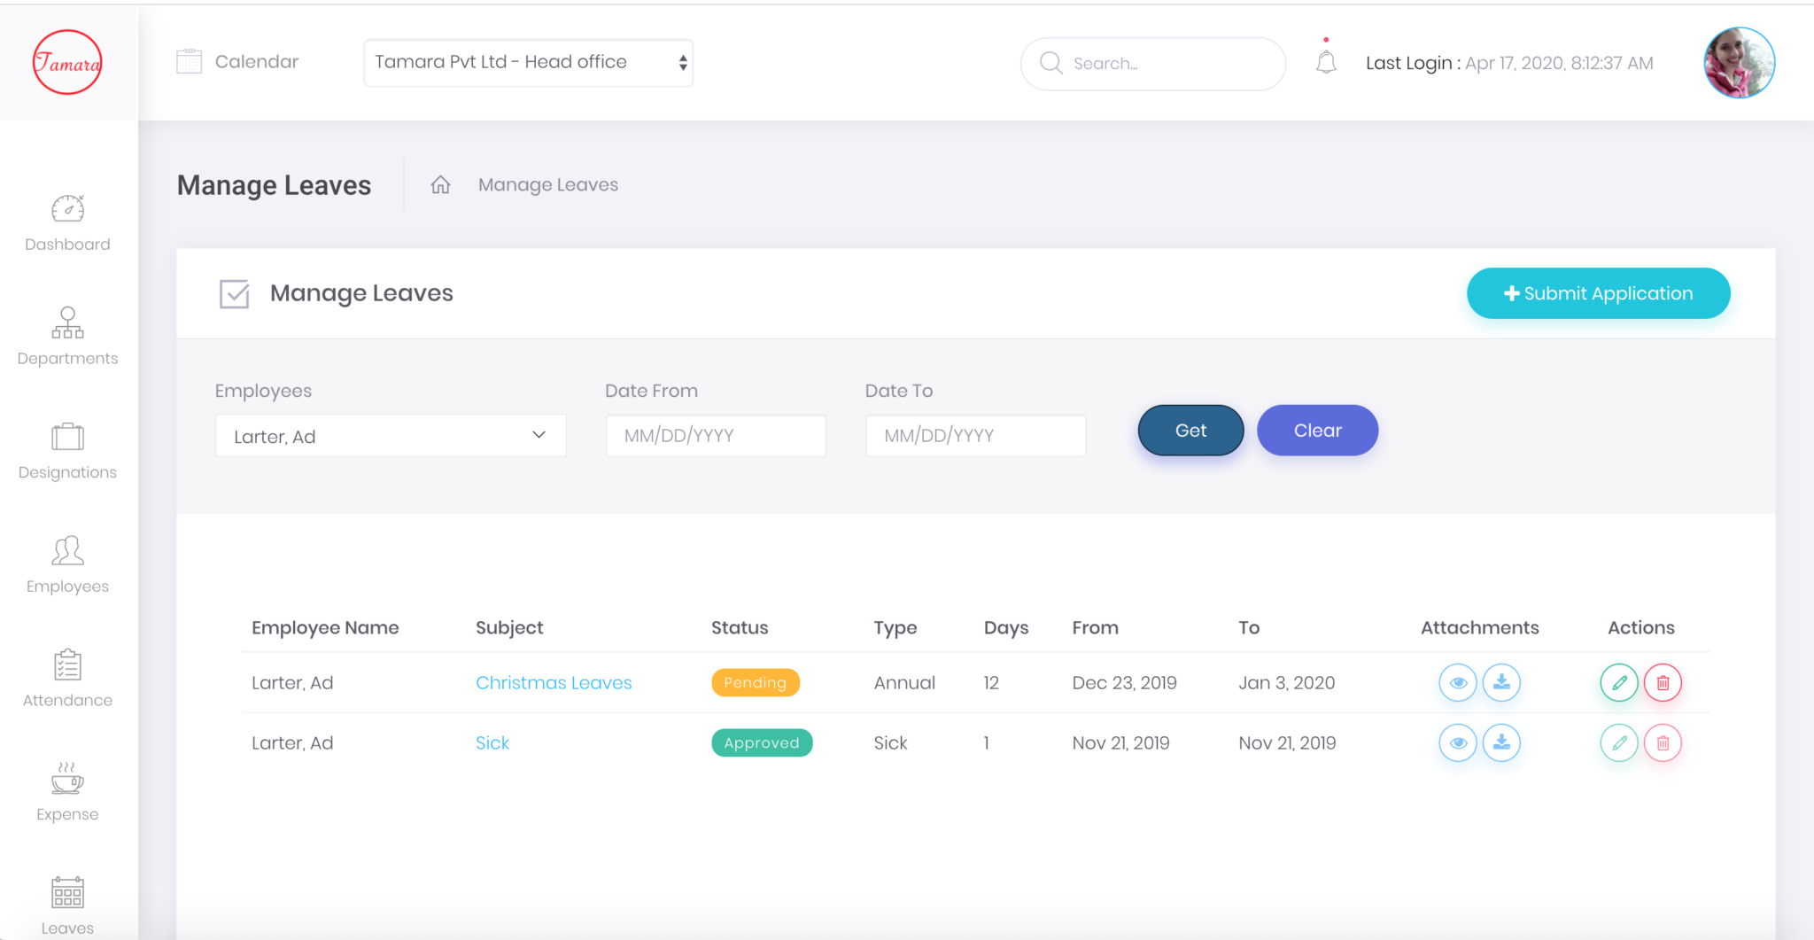1814x940 pixels.
Task: Edit the Sick leave row
Action: point(1618,742)
